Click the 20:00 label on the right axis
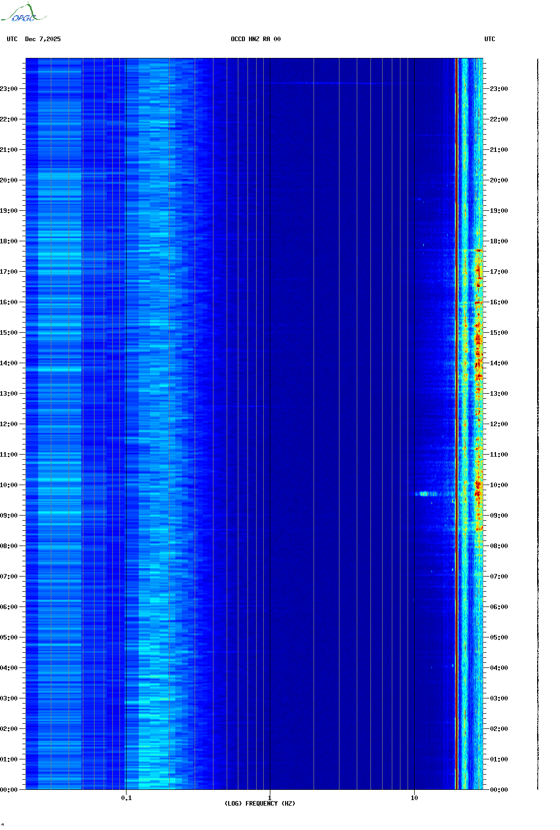This screenshot has width=560, height=830. point(499,180)
